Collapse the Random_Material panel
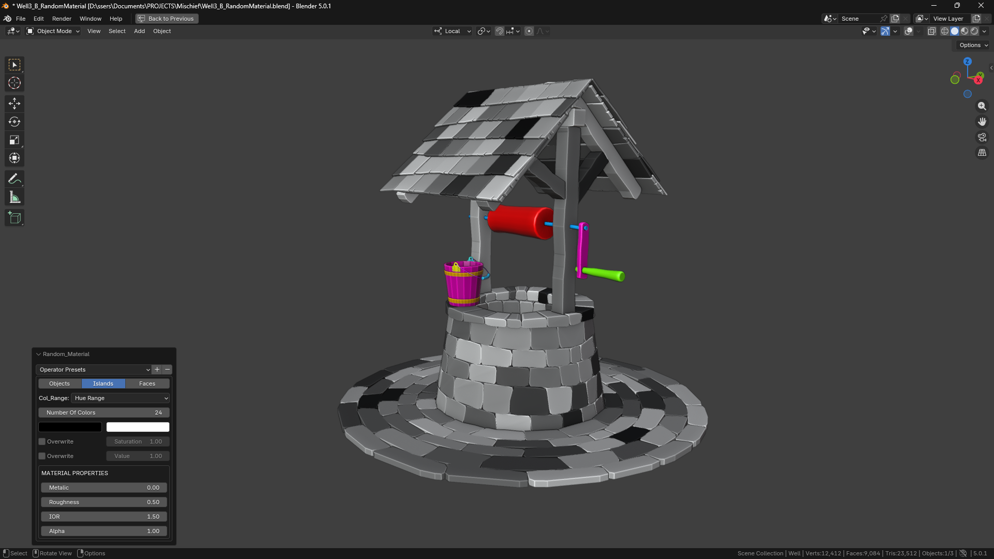The image size is (994, 559). (38, 354)
